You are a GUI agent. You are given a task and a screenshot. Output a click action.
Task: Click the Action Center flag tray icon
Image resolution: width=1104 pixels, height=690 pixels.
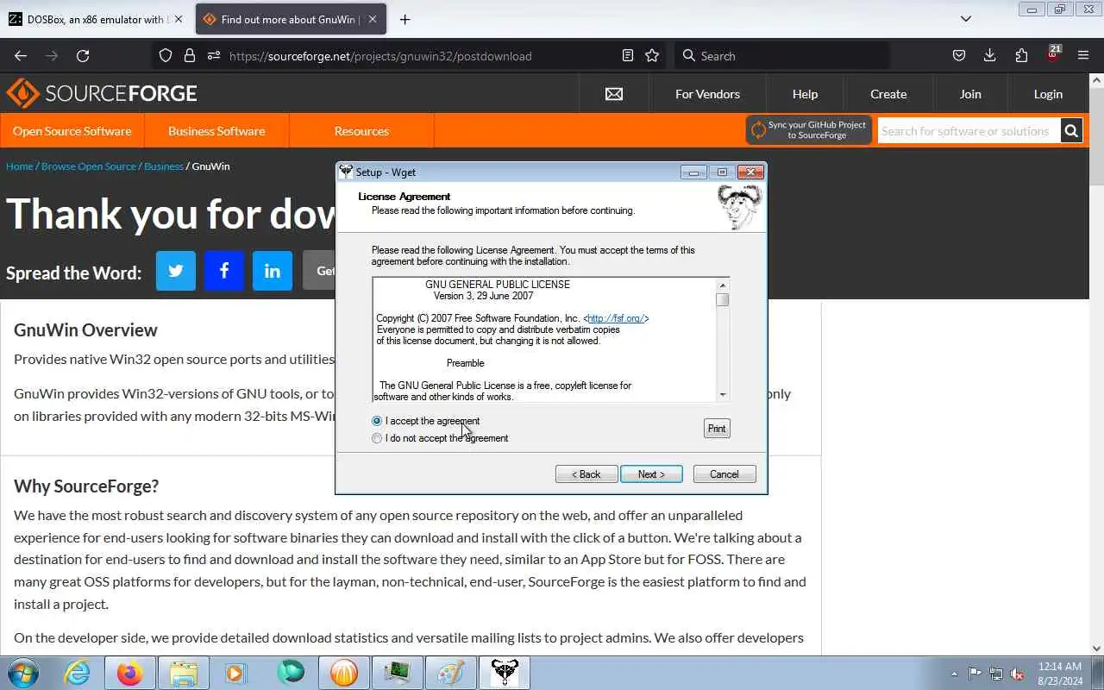[x=975, y=674]
